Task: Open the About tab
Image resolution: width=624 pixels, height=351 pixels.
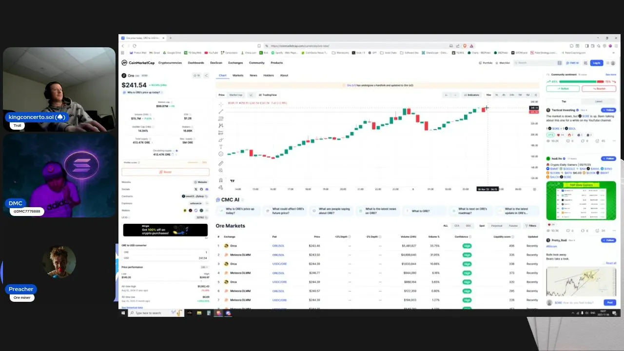Action: (x=284, y=76)
